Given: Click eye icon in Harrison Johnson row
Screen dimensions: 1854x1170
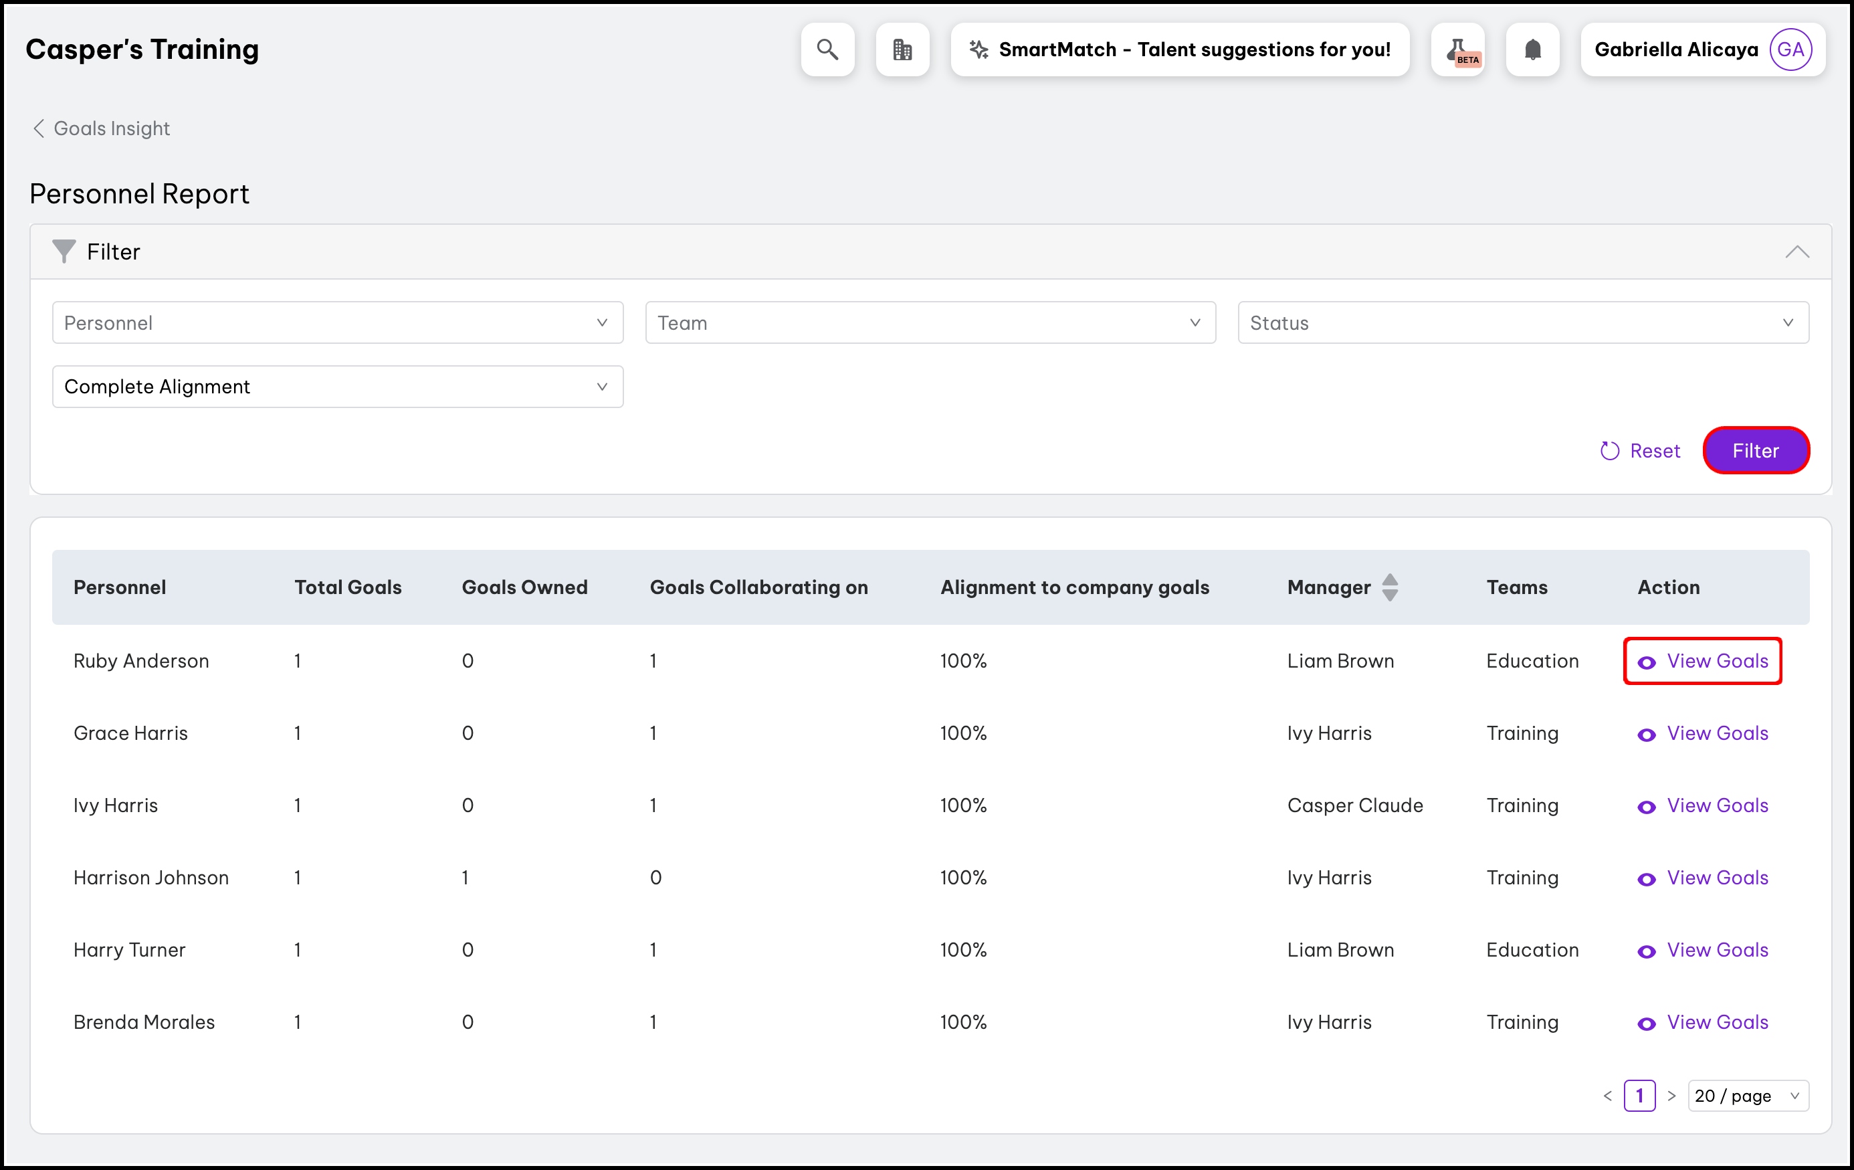Looking at the screenshot, I should coord(1646,879).
